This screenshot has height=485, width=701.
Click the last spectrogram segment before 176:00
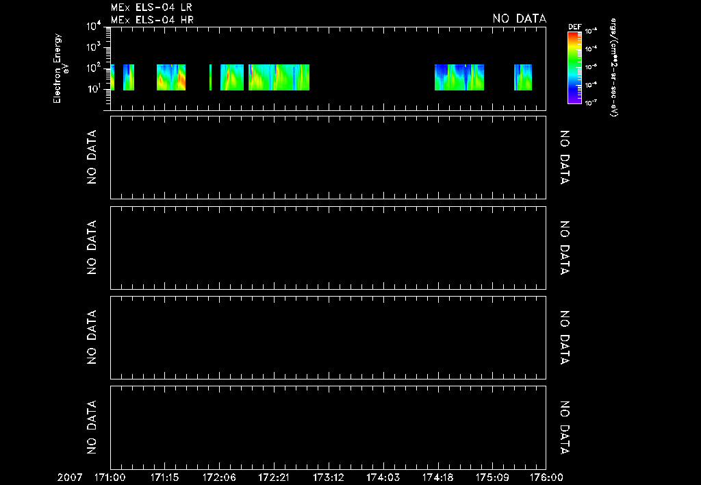click(523, 77)
